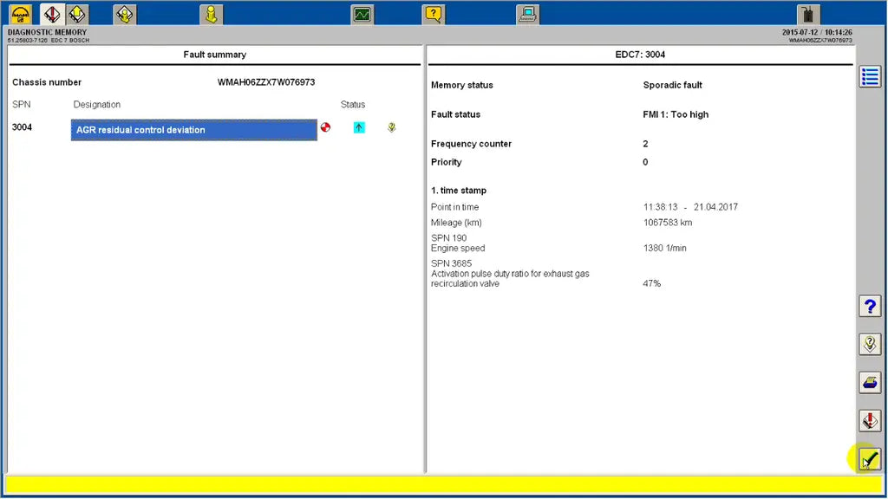Toggle the cyan up-arrow status indicator
The width and height of the screenshot is (888, 499).
pyautogui.click(x=359, y=127)
